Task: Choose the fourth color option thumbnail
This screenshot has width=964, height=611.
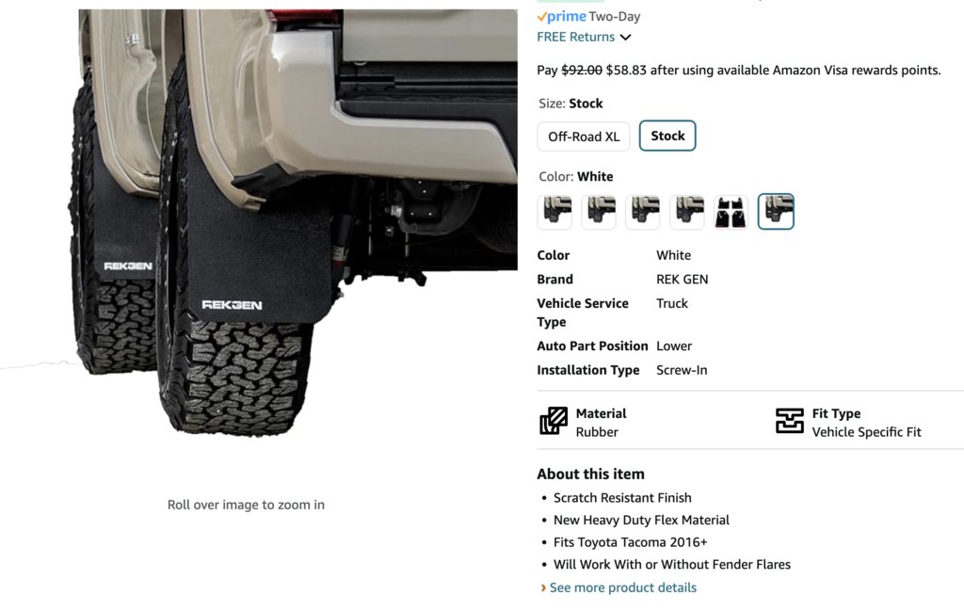Action: [686, 212]
